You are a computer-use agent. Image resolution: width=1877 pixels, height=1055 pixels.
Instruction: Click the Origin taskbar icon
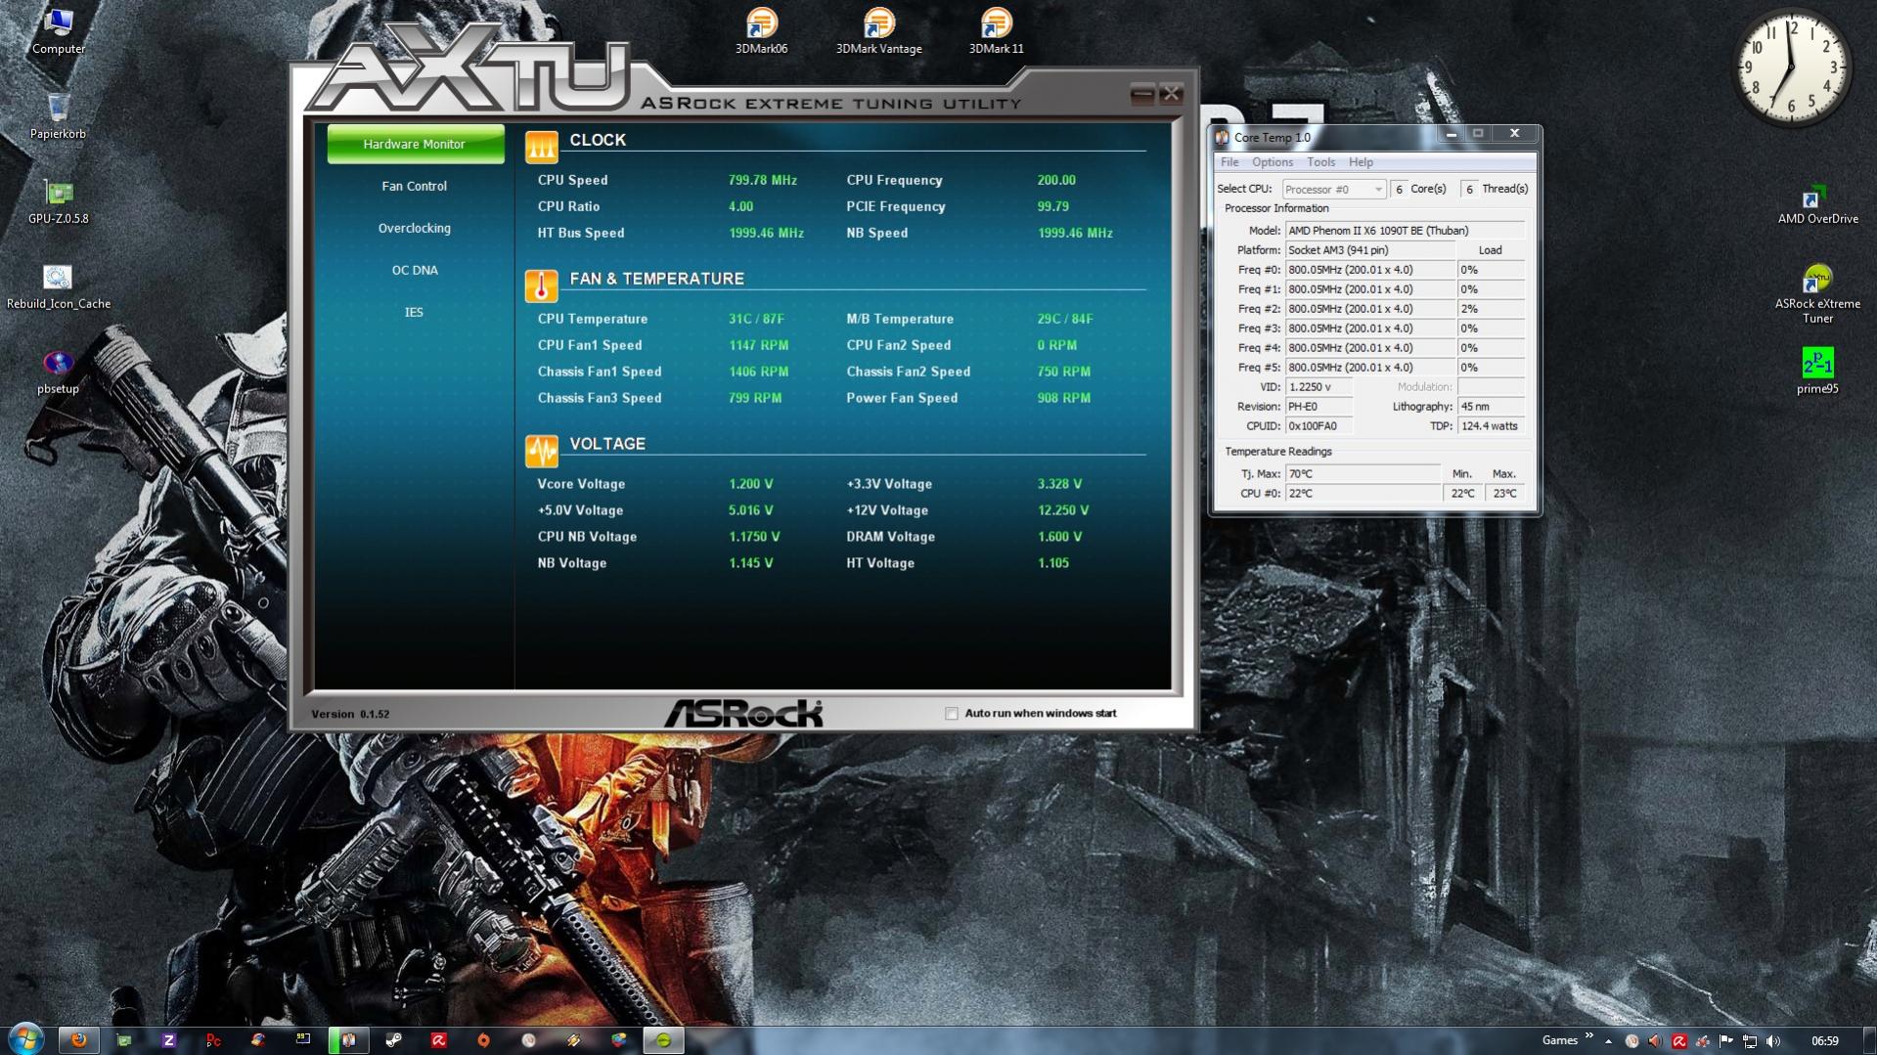[483, 1040]
